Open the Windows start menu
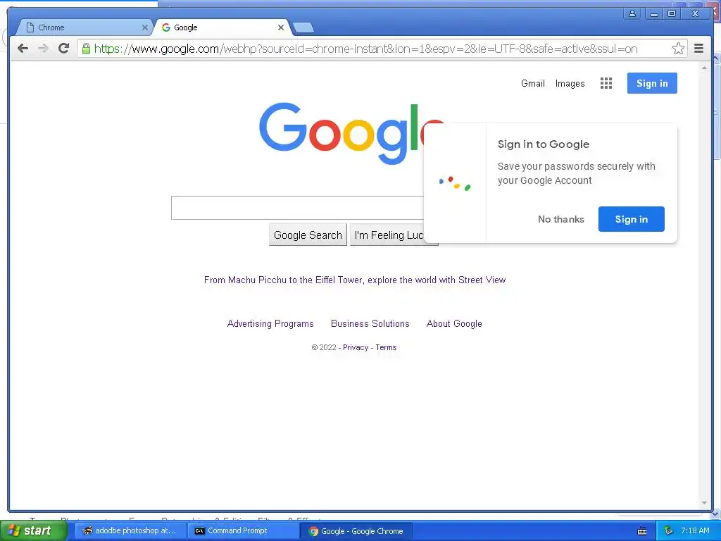Screen dimensions: 721x541 pos(34,530)
